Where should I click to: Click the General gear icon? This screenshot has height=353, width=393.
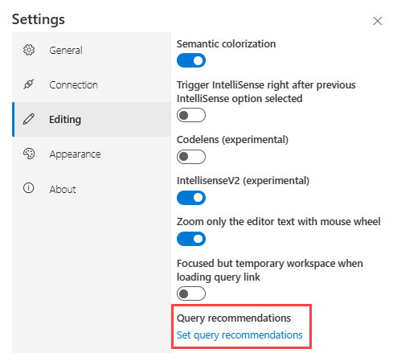click(29, 50)
